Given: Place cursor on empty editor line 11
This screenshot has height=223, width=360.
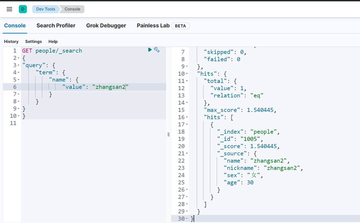Looking at the screenshot, I should 81,123.
